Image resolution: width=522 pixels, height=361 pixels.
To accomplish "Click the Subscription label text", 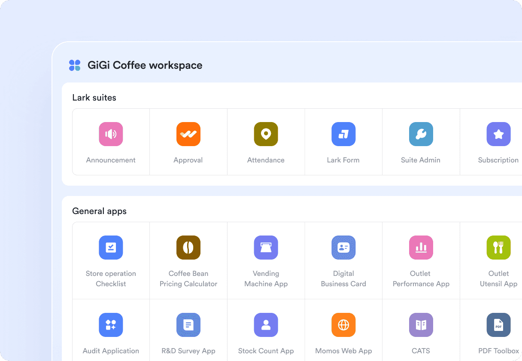I will coord(498,160).
